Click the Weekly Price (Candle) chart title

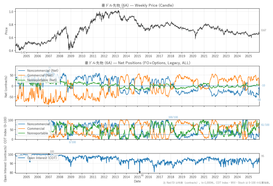click(137, 5)
